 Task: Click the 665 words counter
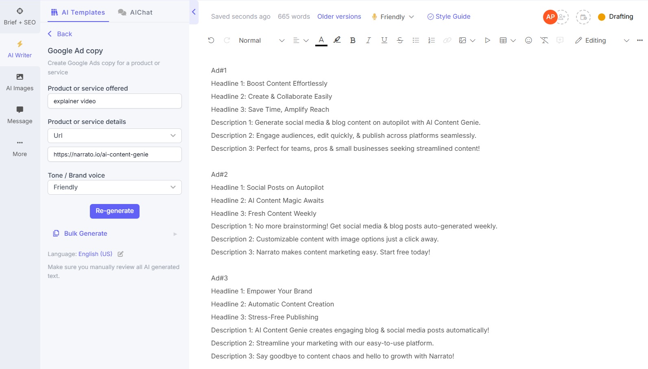pos(294,17)
